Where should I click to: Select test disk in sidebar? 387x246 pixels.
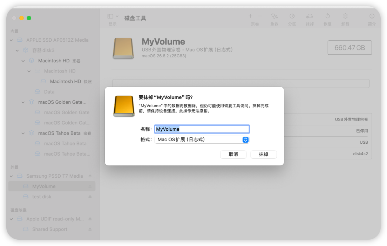point(52,197)
